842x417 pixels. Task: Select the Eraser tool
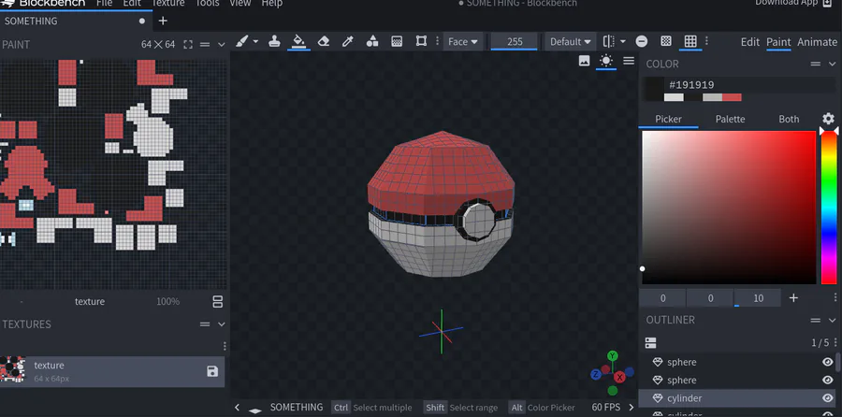tap(324, 41)
